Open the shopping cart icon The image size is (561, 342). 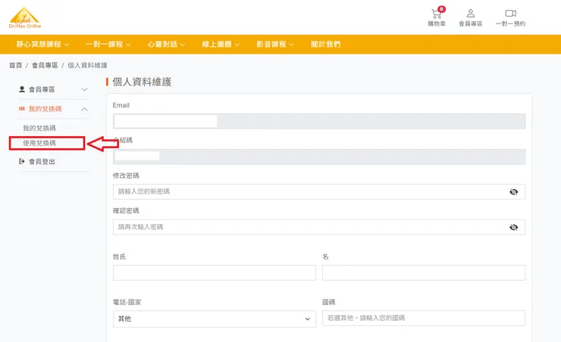436,14
